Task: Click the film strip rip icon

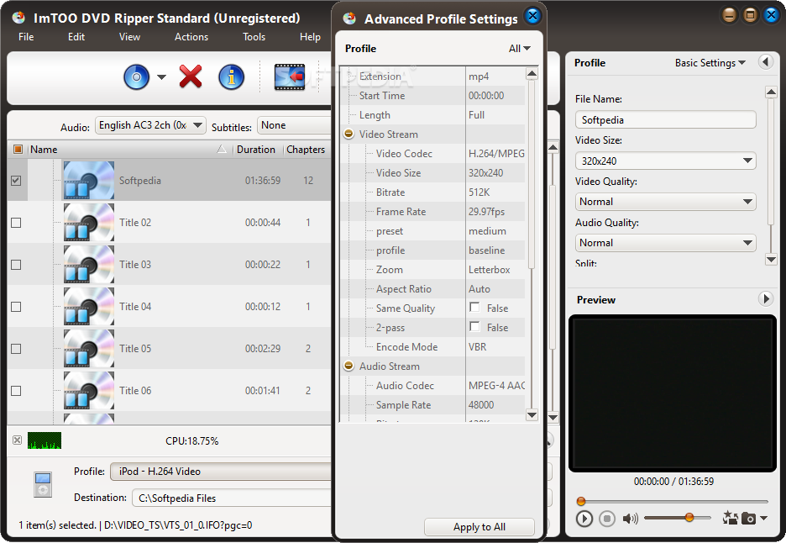Action: point(290,77)
